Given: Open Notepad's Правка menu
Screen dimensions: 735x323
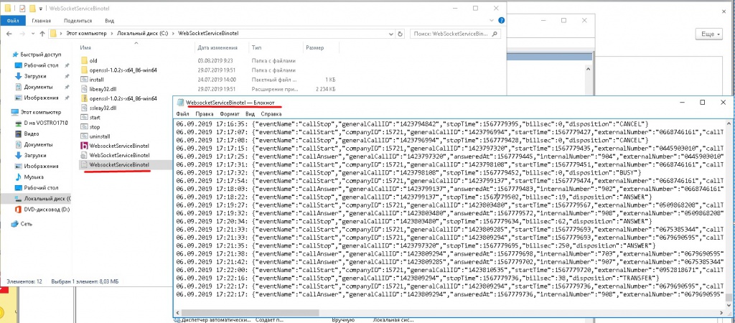Looking at the screenshot, I should pyautogui.click(x=205, y=113).
